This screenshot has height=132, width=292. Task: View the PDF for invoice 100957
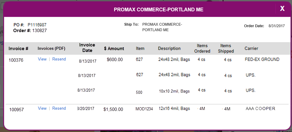[x=42, y=108]
